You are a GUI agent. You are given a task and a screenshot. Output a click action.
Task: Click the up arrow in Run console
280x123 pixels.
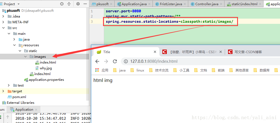click(x=8, y=117)
